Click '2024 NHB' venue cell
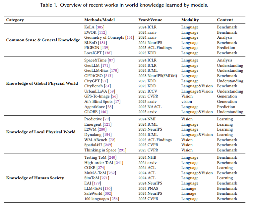Viewport: 255px width, 205px height. pos(147,157)
